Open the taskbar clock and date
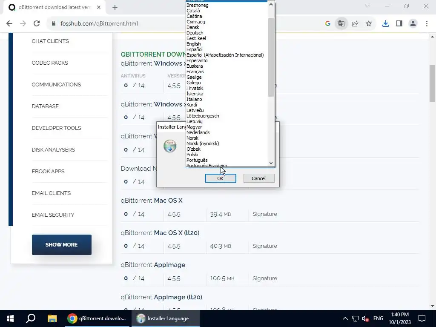Image resolution: width=436 pixels, height=327 pixels. pos(399,318)
